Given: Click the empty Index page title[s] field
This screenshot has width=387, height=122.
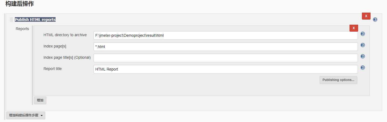Looking at the screenshot, I should (225, 58).
